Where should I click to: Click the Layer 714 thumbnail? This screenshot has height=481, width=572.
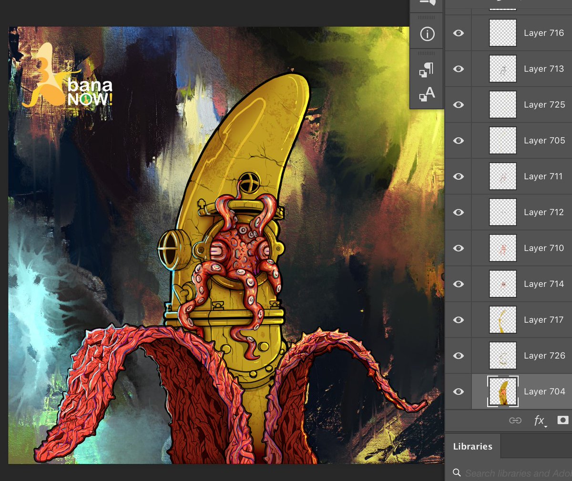[503, 284]
